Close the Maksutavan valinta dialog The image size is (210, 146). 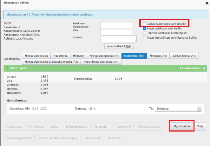[207, 3]
